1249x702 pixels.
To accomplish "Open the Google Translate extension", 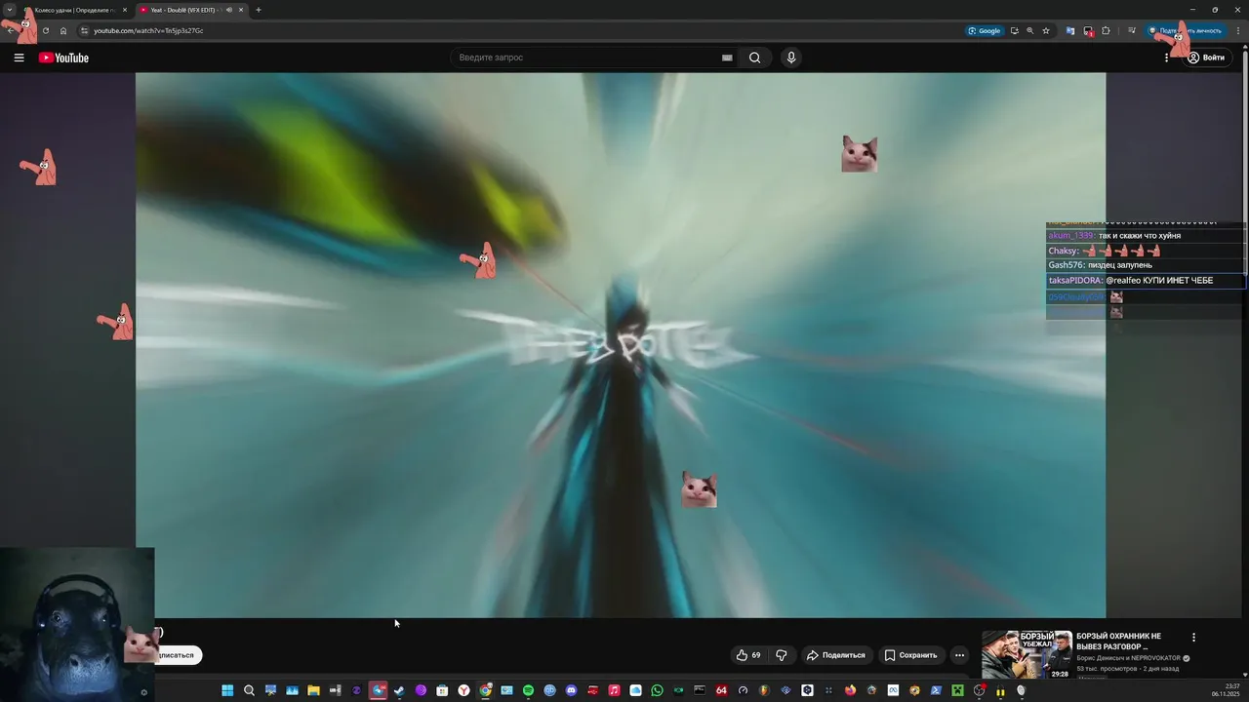I will click(1070, 30).
